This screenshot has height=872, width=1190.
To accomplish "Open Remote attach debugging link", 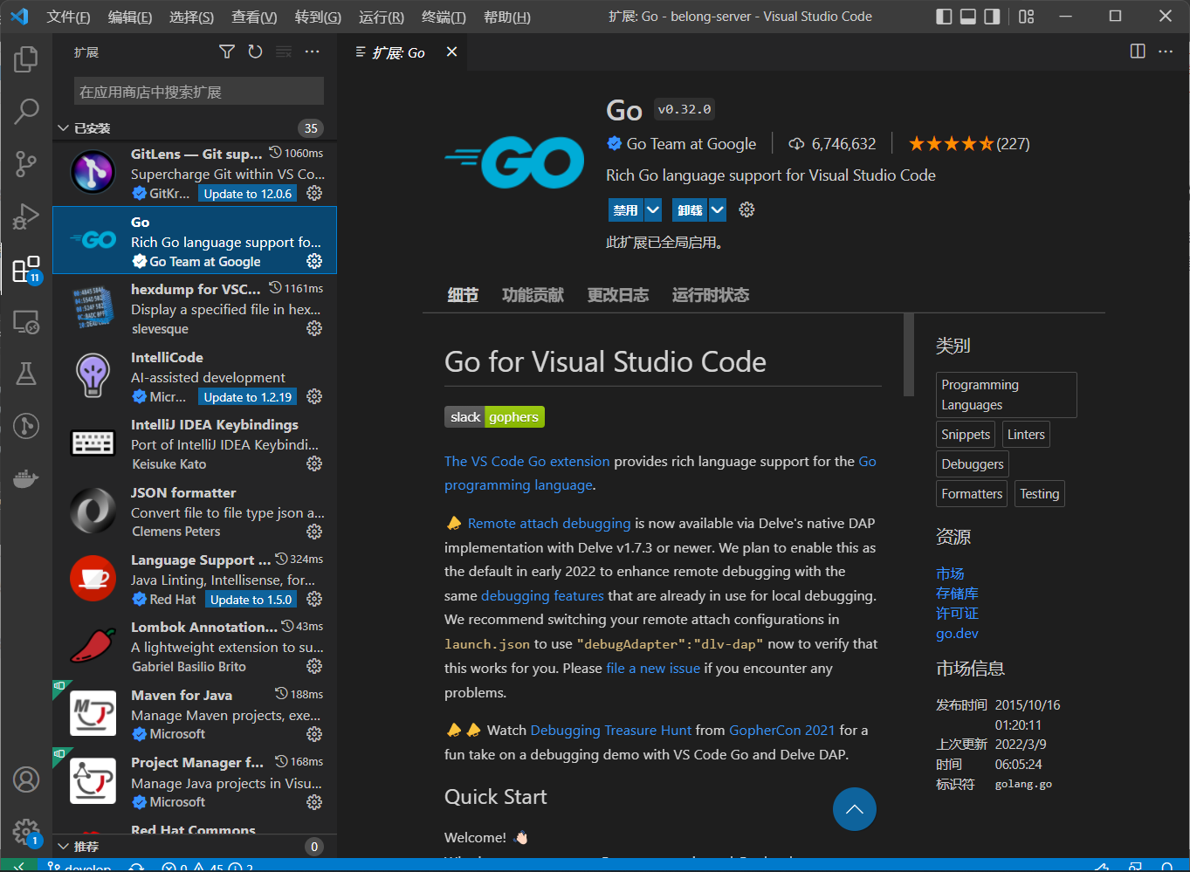I will click(x=549, y=523).
